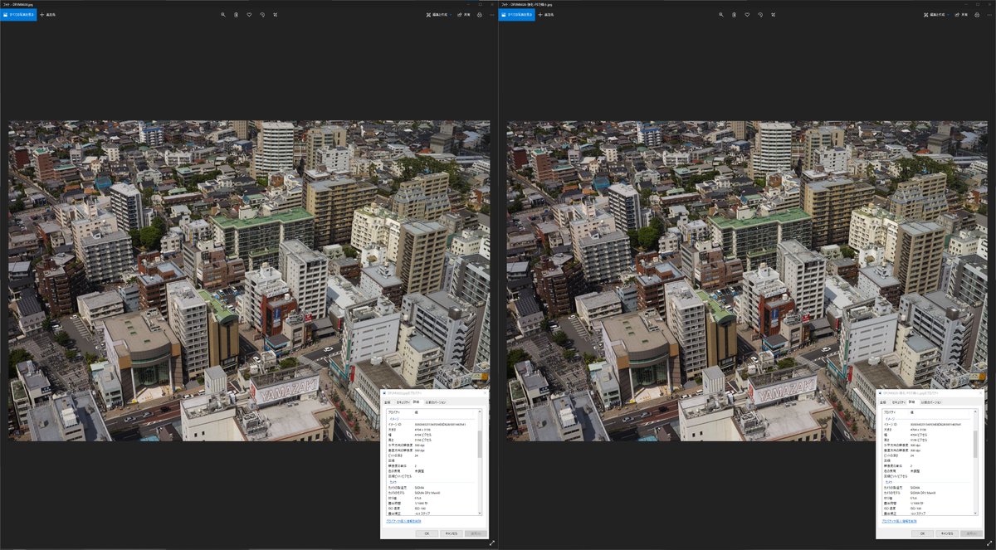Open the Crop/Trim icon in the left toolbar

tap(276, 14)
